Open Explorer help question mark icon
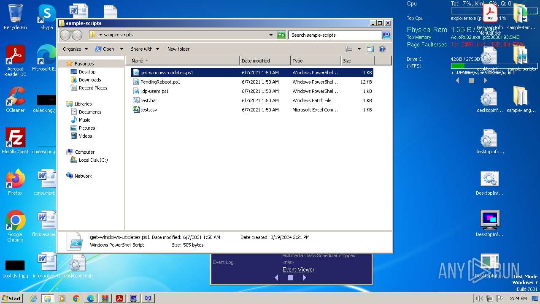Image resolution: width=540 pixels, height=304 pixels. click(x=382, y=49)
